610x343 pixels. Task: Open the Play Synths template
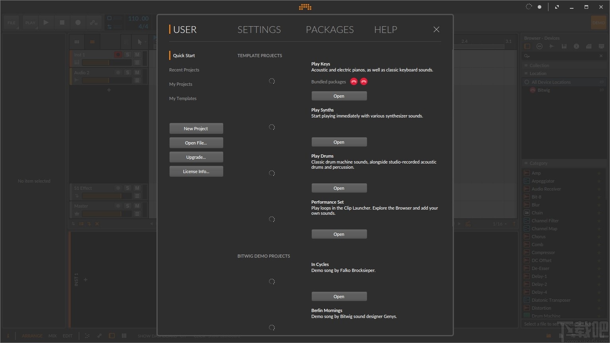tap(339, 142)
